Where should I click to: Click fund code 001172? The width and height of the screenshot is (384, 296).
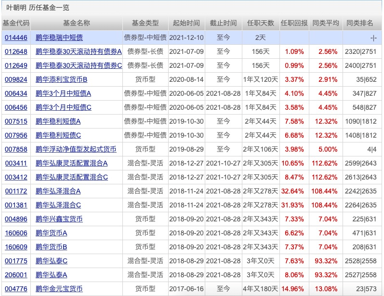point(16,192)
